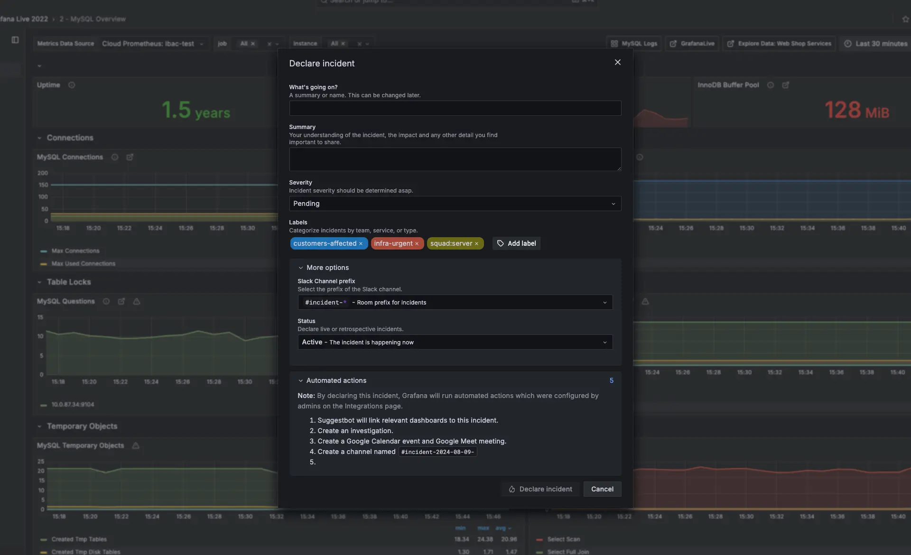Remove the squad:server label
The image size is (911, 555).
click(476, 243)
